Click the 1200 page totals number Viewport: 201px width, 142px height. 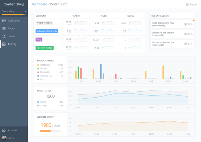click(x=50, y=96)
